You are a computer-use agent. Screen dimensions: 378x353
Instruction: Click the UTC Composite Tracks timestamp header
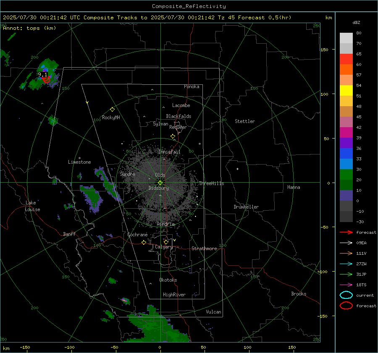click(x=147, y=18)
